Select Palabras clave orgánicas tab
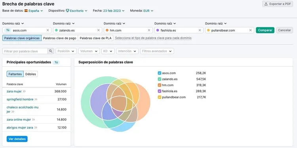 (x=22, y=38)
